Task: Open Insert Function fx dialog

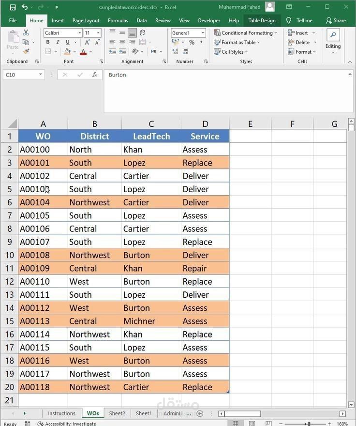Action: (94, 75)
